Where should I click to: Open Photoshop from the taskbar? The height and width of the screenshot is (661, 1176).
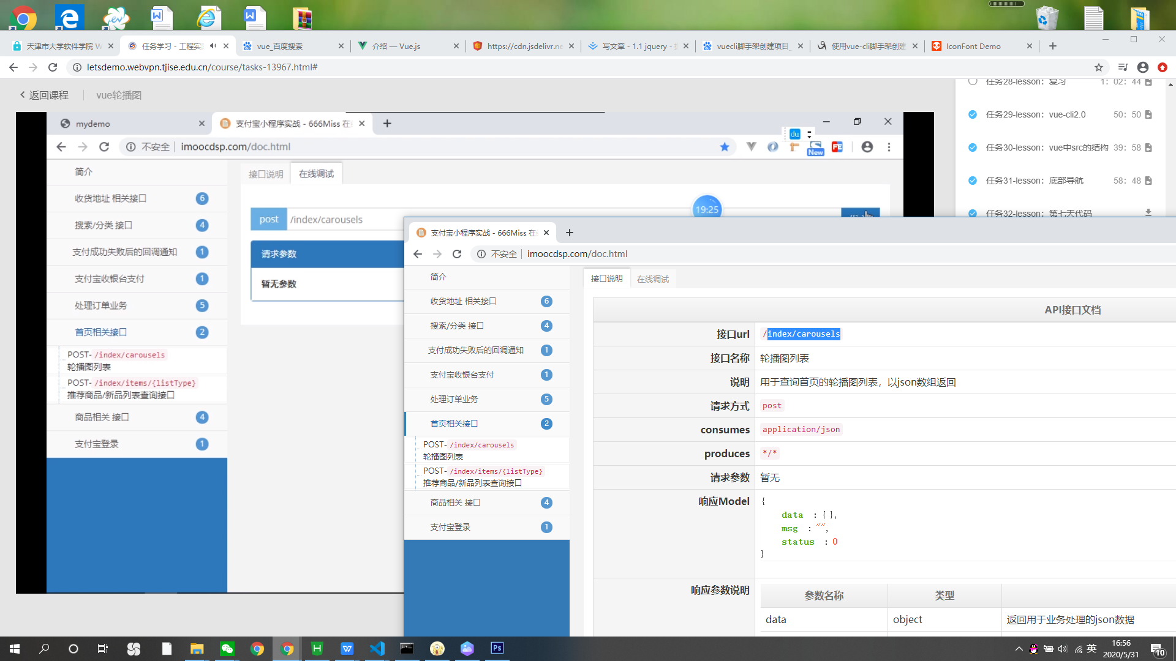pos(497,648)
